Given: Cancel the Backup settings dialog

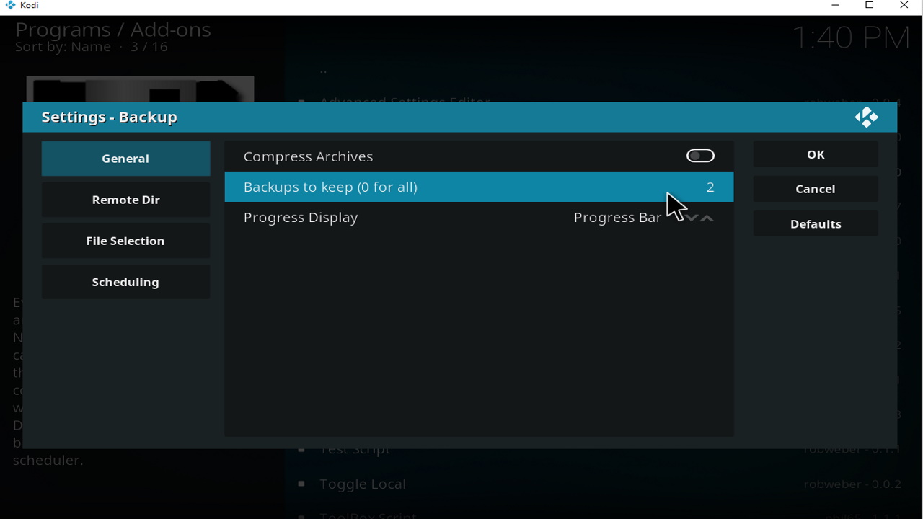Looking at the screenshot, I should [x=815, y=189].
